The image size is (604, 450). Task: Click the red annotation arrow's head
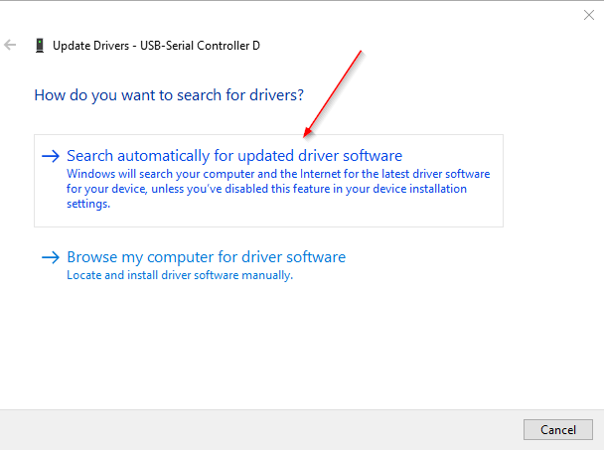pos(309,132)
